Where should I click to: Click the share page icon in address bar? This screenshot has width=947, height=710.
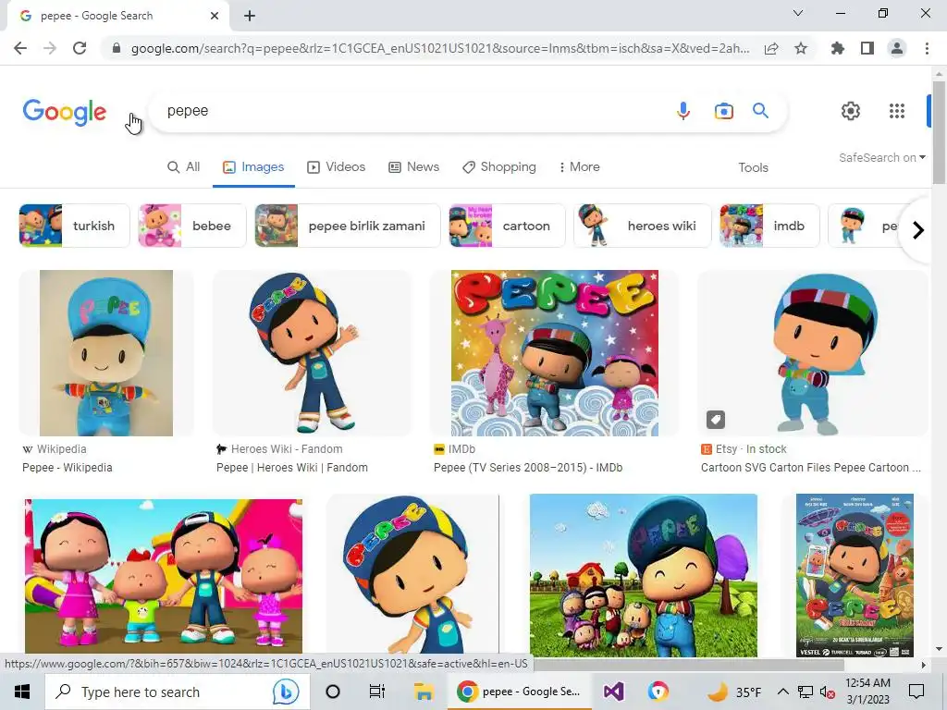(x=771, y=48)
